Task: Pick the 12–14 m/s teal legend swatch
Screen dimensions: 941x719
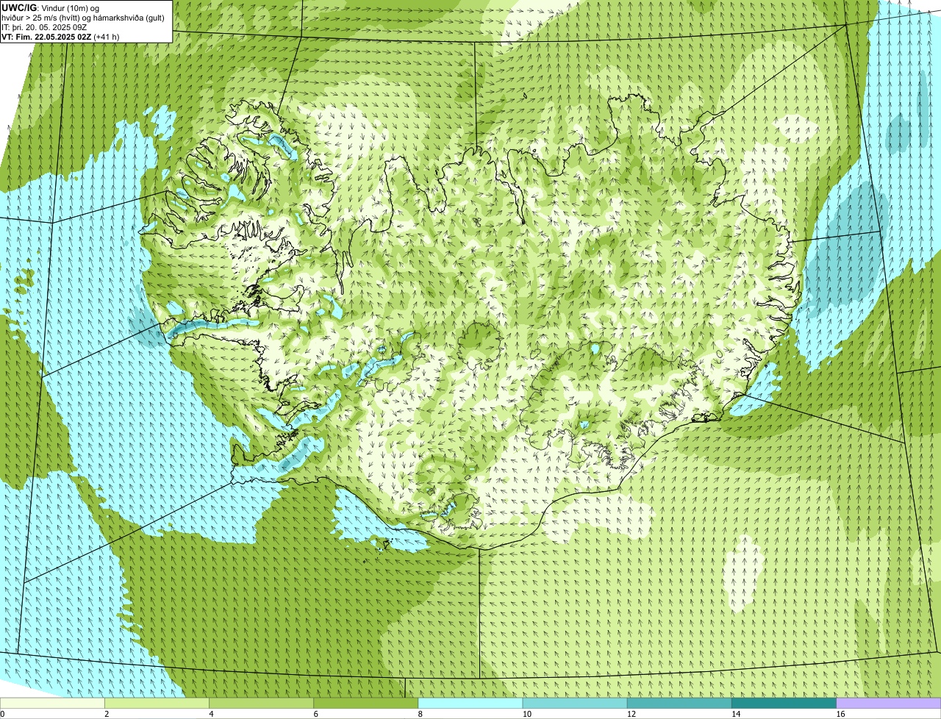Action: click(679, 703)
